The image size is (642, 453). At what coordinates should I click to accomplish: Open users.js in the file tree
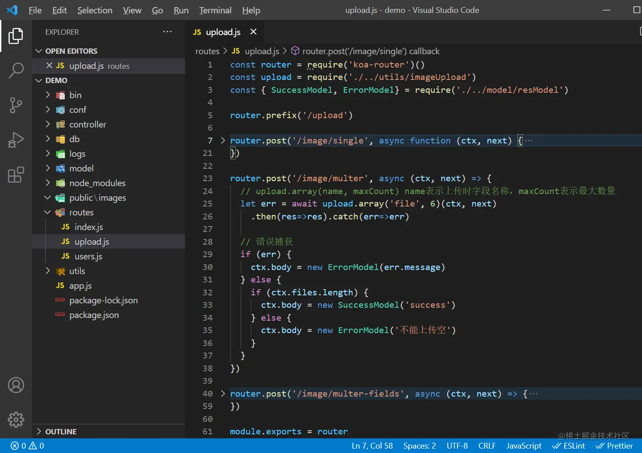click(88, 256)
